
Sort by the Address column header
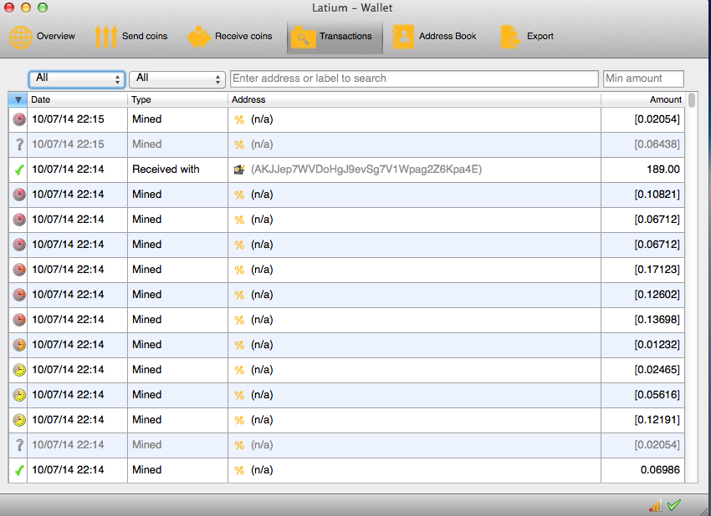pos(414,99)
